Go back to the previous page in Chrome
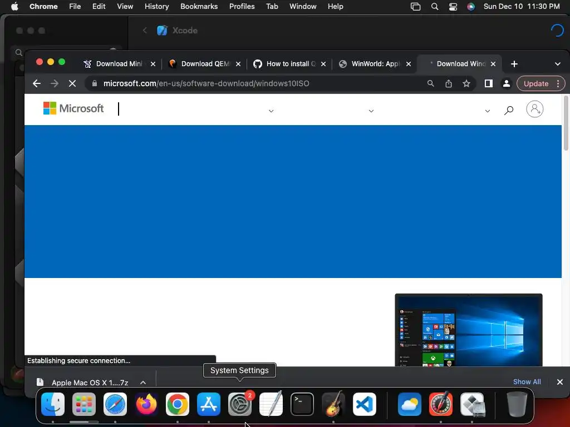The image size is (570, 427). [x=37, y=83]
